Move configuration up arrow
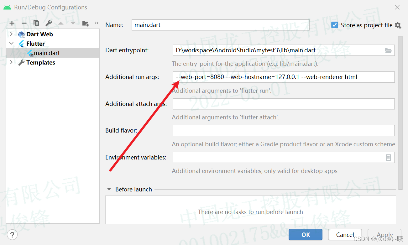The height and width of the screenshot is (245, 408). [61, 23]
